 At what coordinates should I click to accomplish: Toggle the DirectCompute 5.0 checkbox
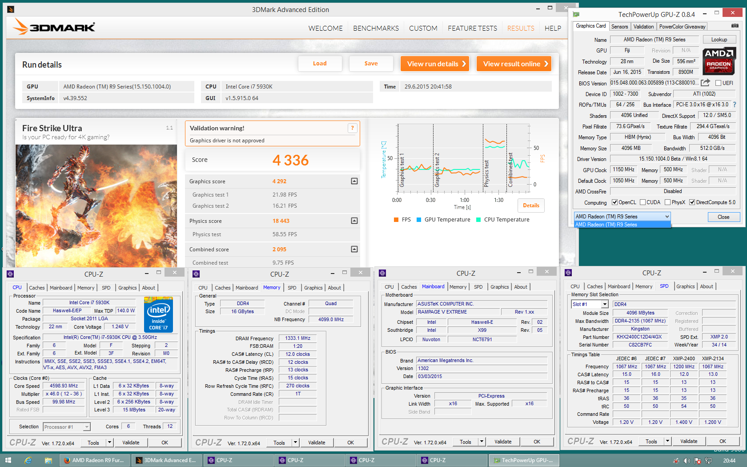tap(692, 202)
